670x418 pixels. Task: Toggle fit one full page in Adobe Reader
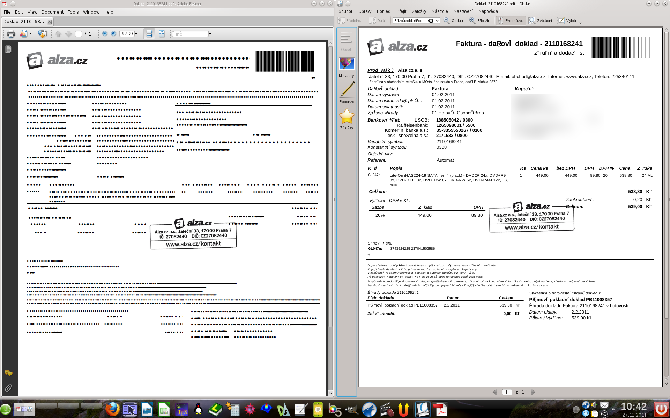[162, 34]
